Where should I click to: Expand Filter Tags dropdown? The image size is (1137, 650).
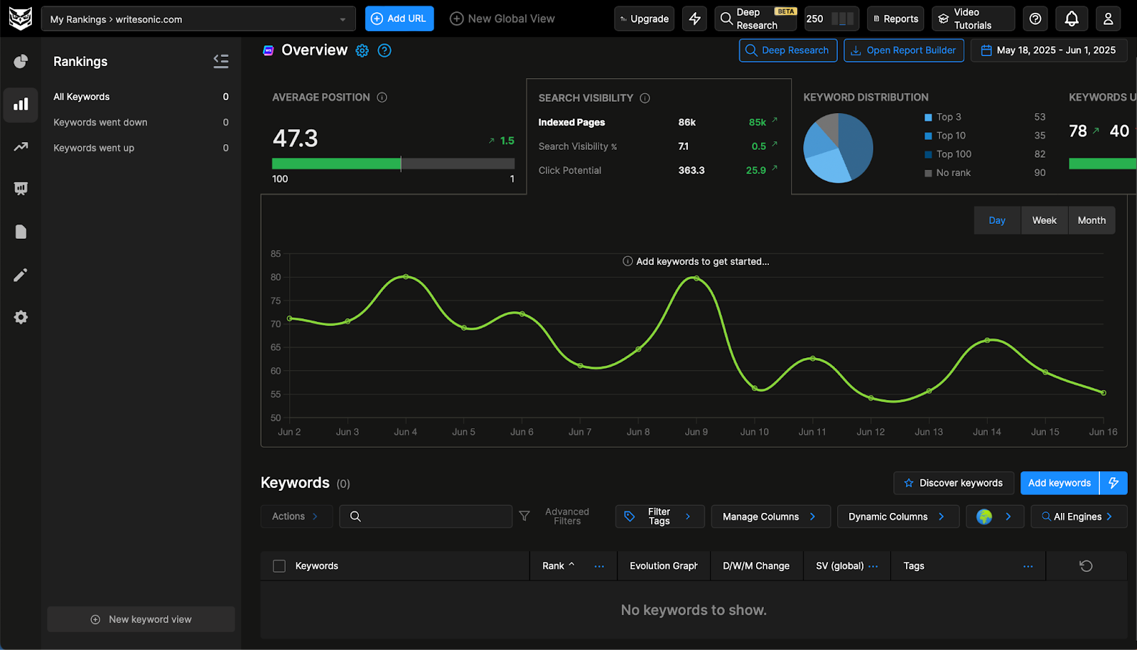point(659,516)
